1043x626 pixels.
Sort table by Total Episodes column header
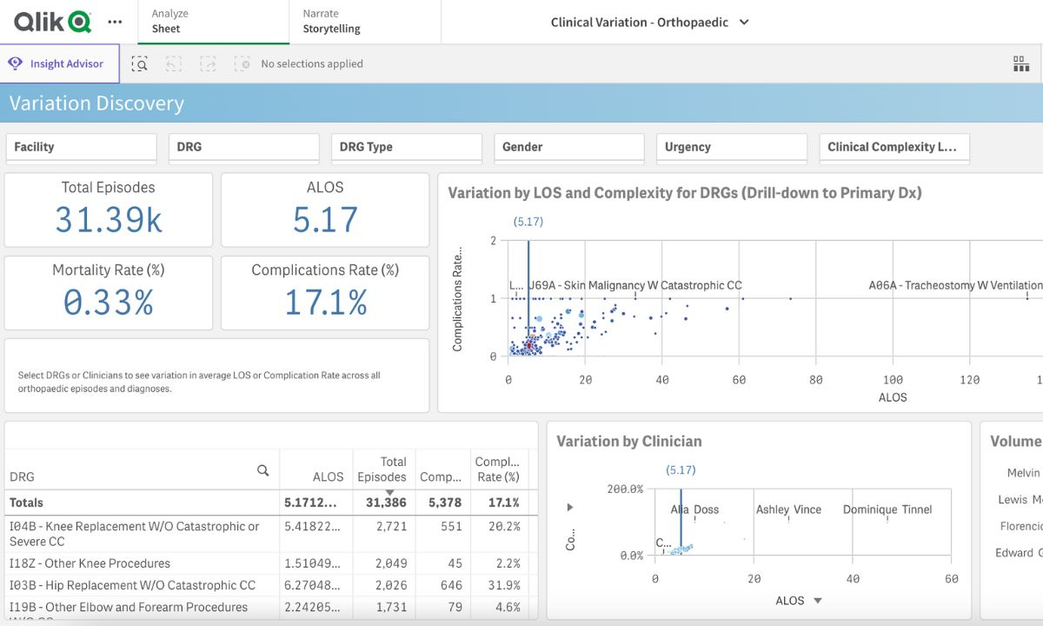382,469
